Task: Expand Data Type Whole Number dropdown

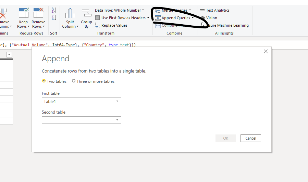Action: [x=143, y=10]
